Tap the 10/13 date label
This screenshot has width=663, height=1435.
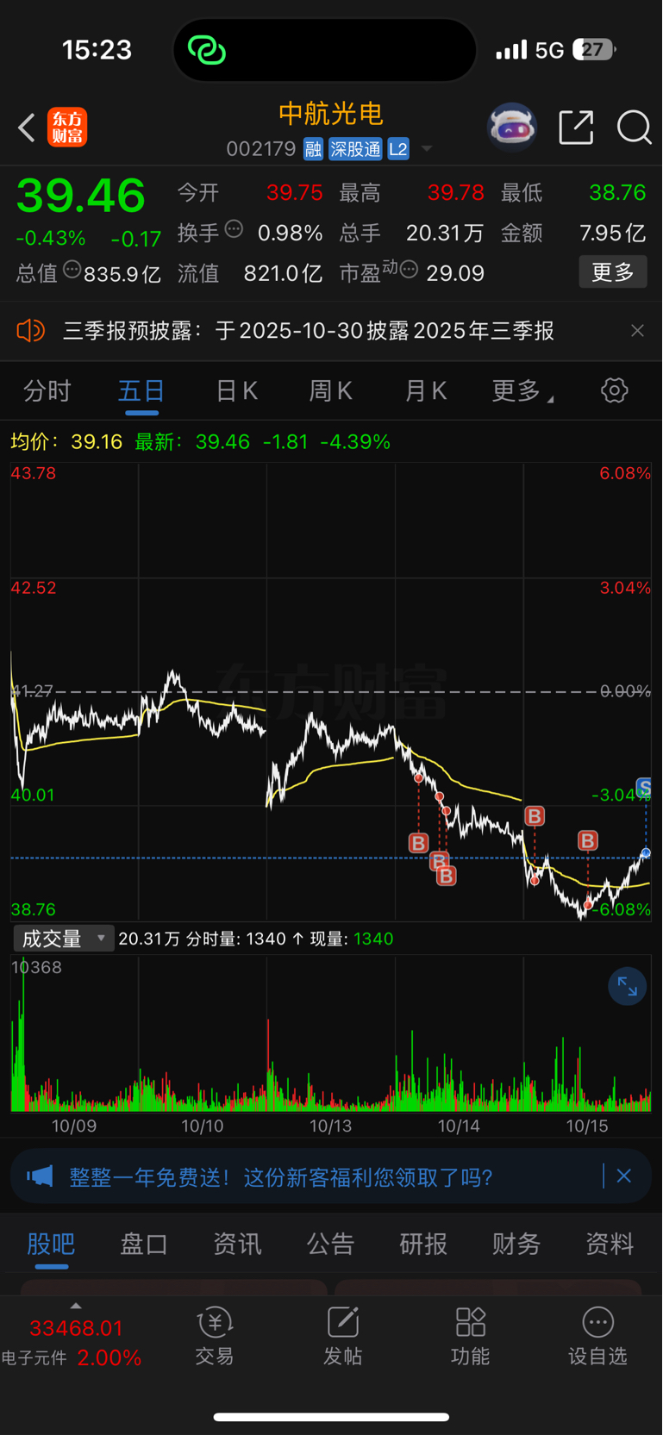(x=330, y=1126)
